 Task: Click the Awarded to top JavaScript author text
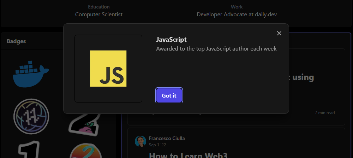coord(216,49)
